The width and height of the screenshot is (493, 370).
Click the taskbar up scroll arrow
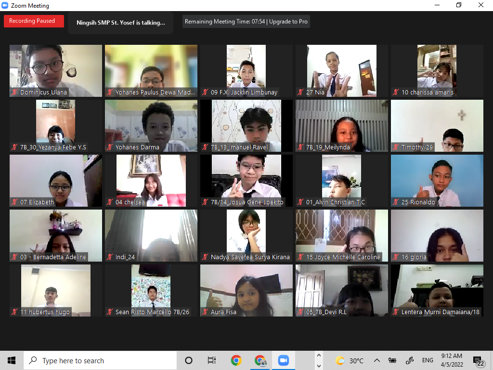point(319,356)
